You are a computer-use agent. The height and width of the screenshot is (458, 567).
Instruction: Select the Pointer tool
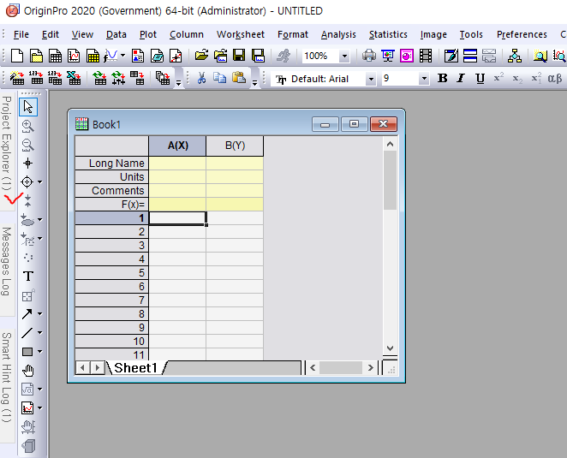pyautogui.click(x=28, y=107)
